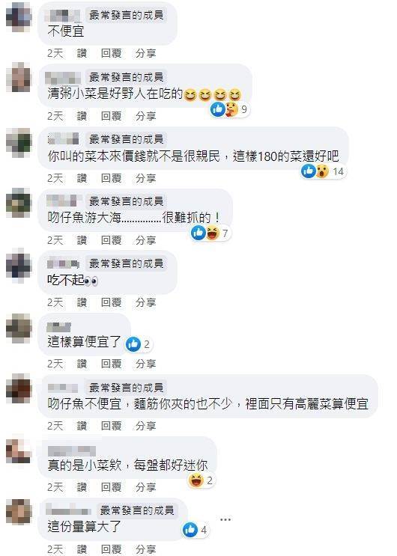Click the 最常發言的成員 badge above 不便宜
This screenshot has width=397, height=556.
tap(126, 15)
